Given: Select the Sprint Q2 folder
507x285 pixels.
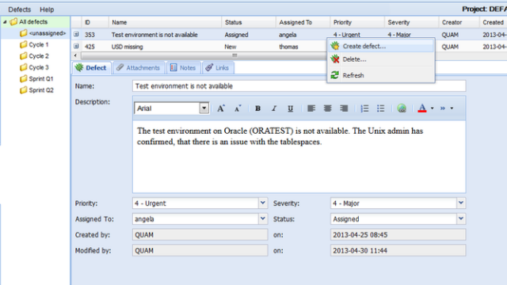Looking at the screenshot, I should 36,89.
